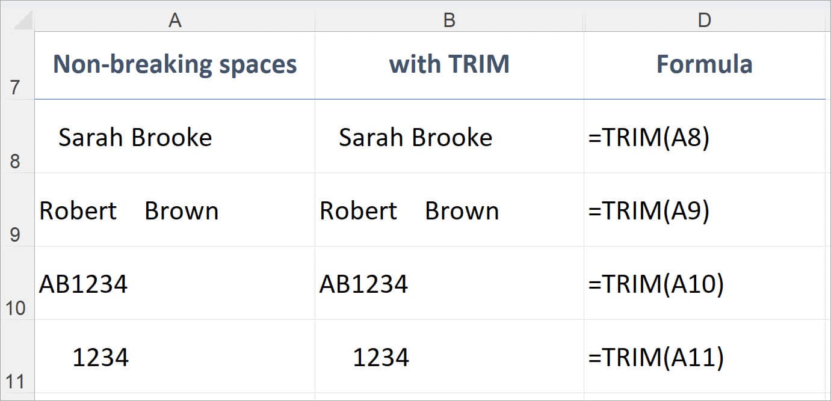Select column D header

pos(705,19)
